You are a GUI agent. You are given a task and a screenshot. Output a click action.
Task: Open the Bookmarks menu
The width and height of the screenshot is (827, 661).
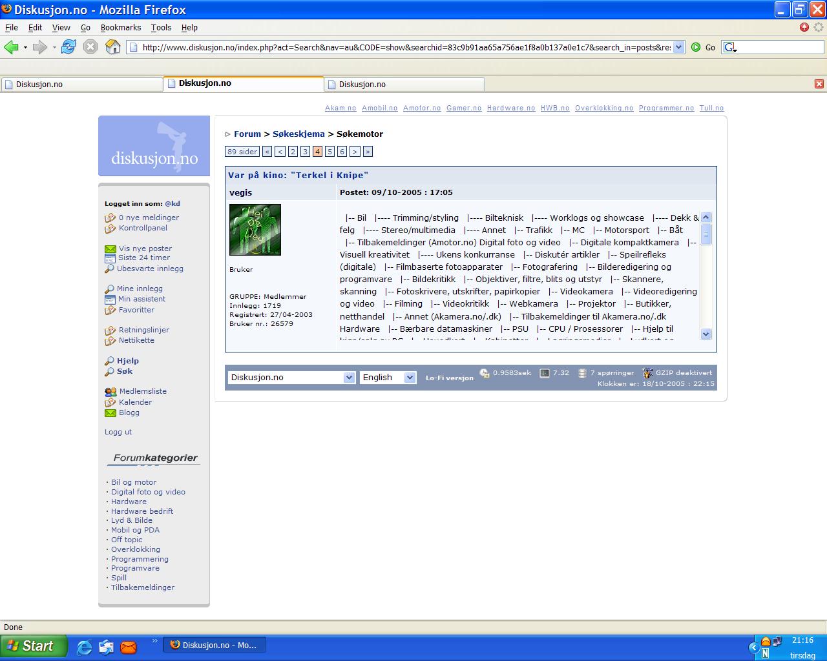(x=121, y=28)
